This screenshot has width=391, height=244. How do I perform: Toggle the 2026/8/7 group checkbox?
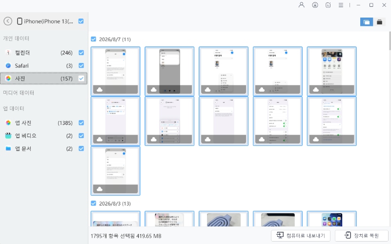point(94,39)
